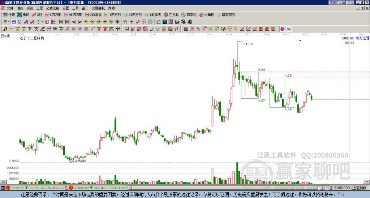
Task: Click the black left arrow icon
Action: click(x=74, y=22)
